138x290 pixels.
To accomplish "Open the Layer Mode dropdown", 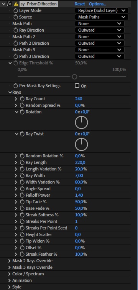I will (x=102, y=10).
